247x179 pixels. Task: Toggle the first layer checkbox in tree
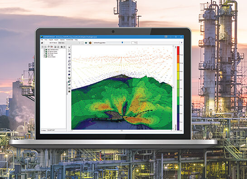click(44, 50)
